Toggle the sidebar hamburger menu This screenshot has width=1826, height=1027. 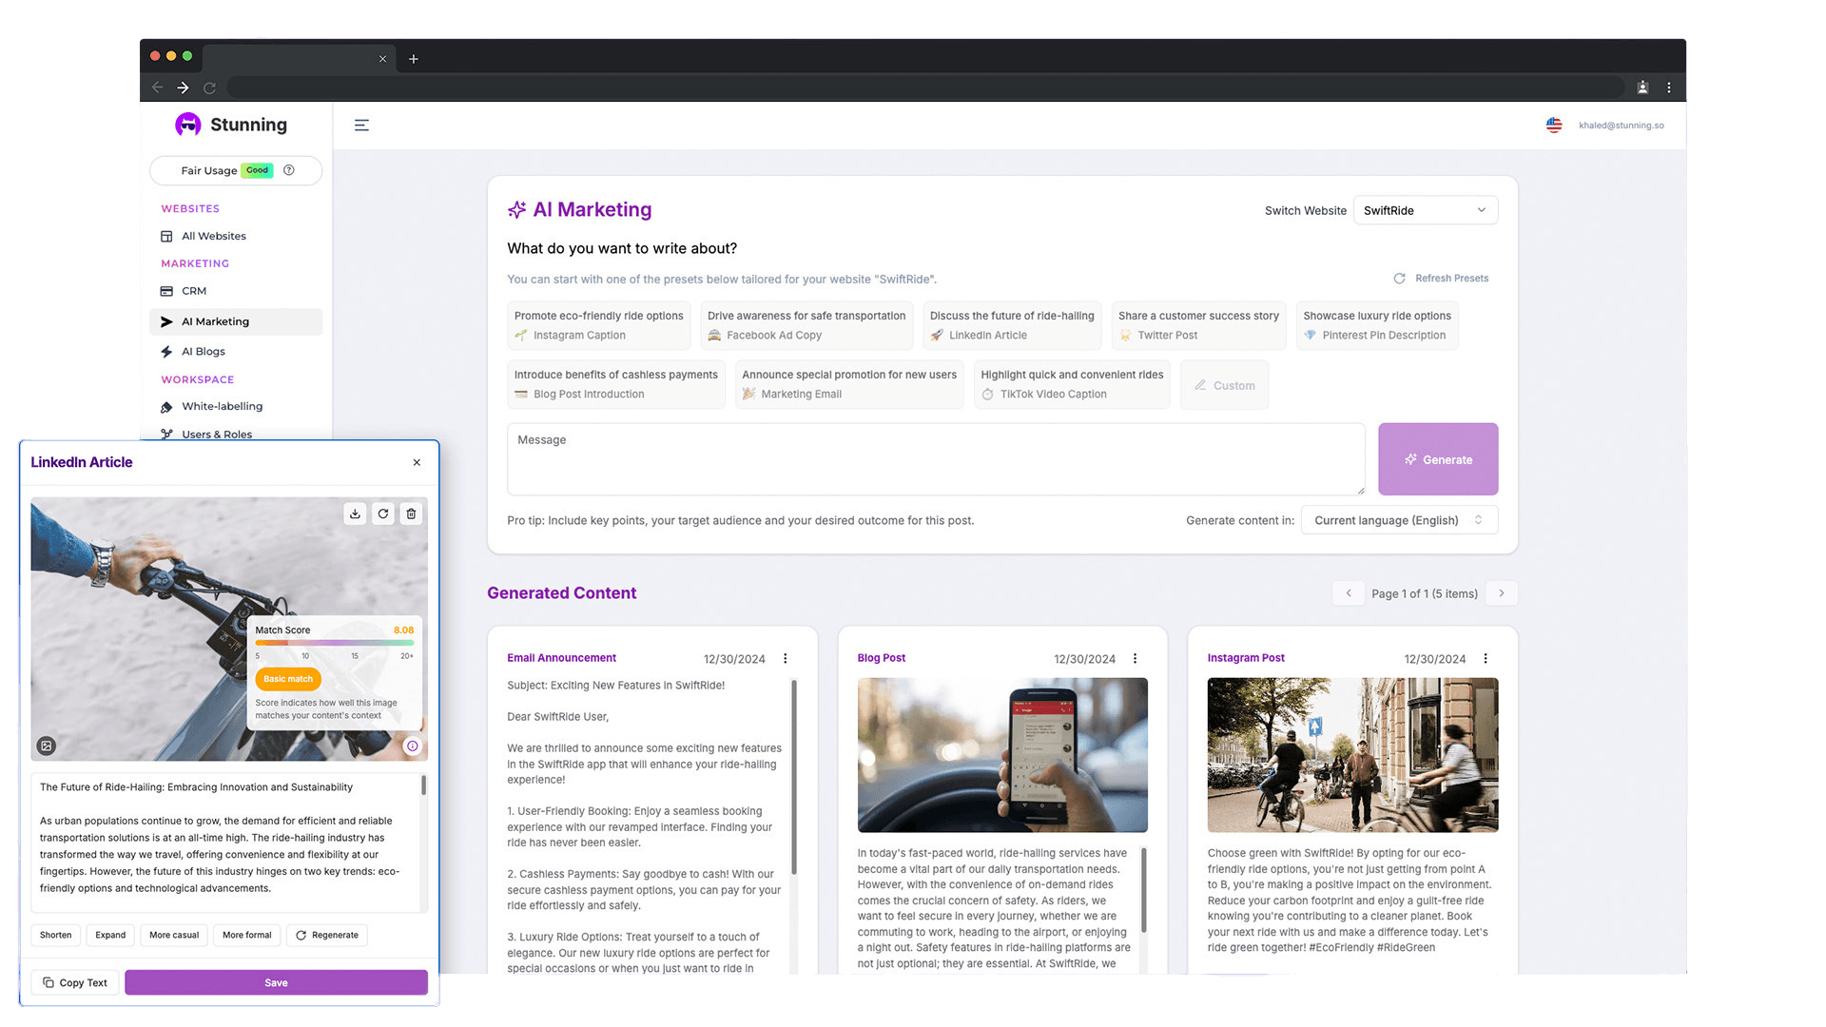361,125
